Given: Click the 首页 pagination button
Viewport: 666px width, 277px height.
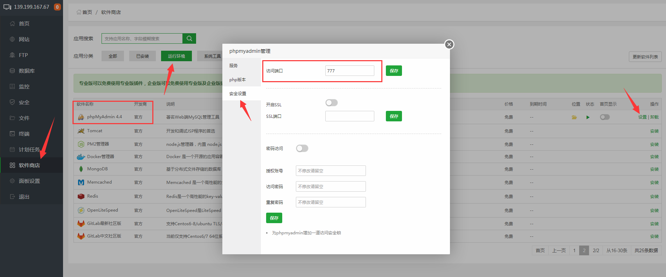Looking at the screenshot, I should [540, 250].
